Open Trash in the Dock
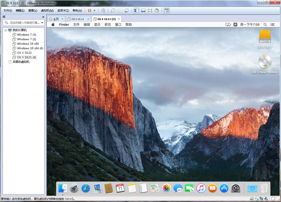 264,188
